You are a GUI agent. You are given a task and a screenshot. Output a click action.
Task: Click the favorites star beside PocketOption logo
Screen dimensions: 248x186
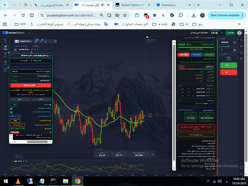(x=30, y=33)
